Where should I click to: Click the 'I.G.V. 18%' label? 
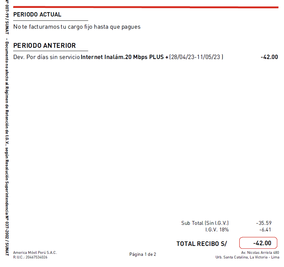[x=217, y=229]
